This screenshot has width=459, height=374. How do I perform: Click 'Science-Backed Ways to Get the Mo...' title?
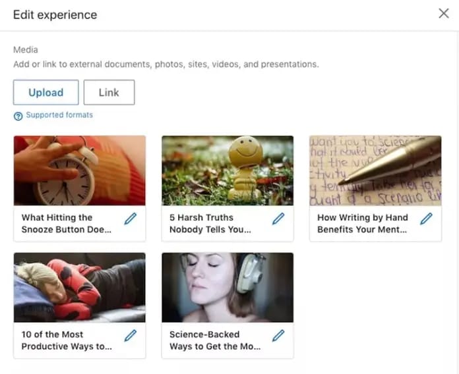(x=215, y=340)
